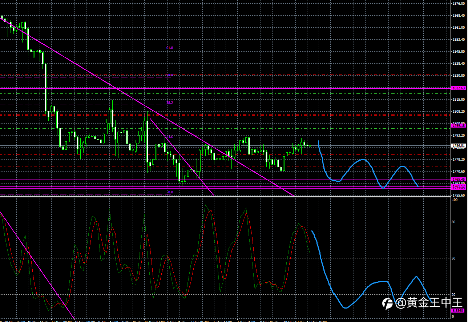The width and height of the screenshot is (468, 322).
Task: Click the 1853.40 price axis label
Action: click(459, 40)
